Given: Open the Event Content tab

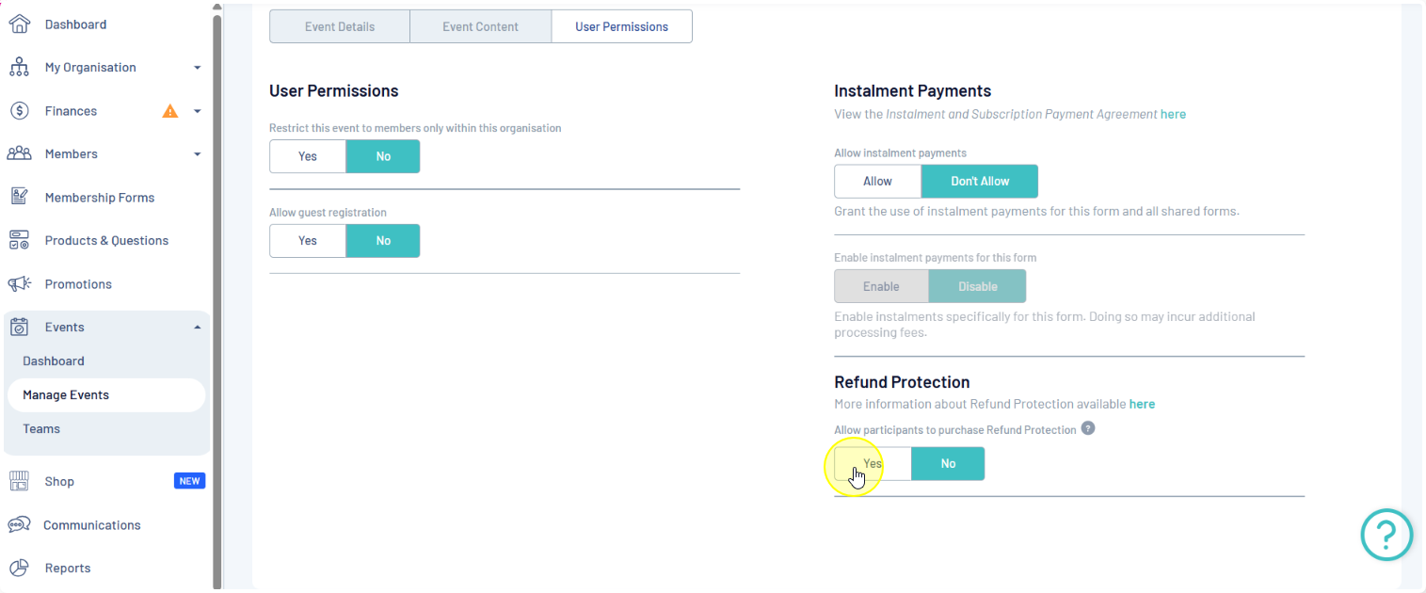Looking at the screenshot, I should tap(480, 27).
